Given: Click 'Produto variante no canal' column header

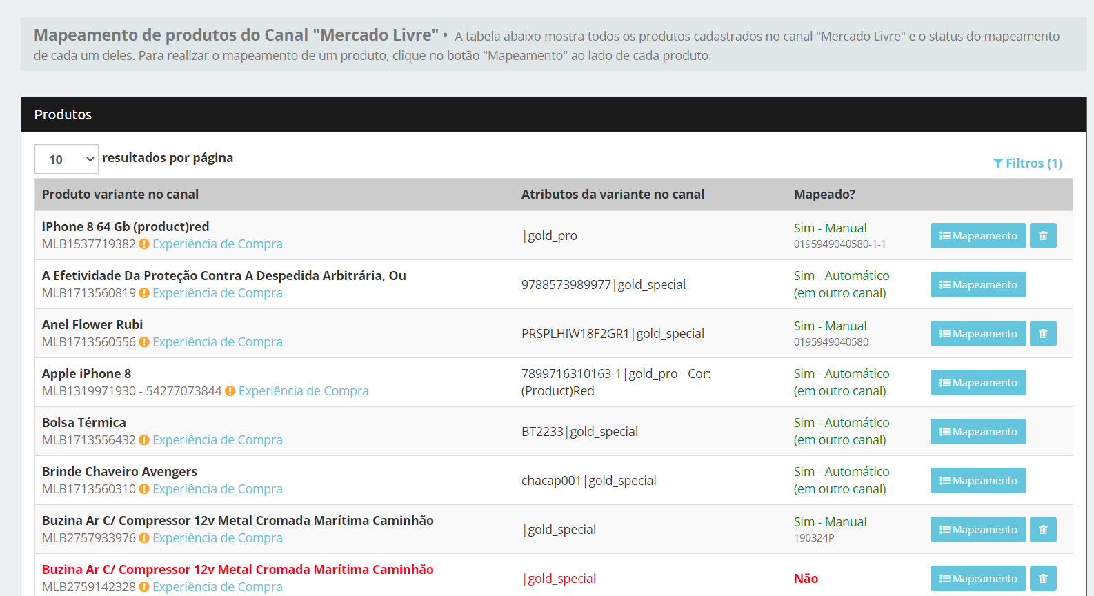Looking at the screenshot, I should coord(120,195).
